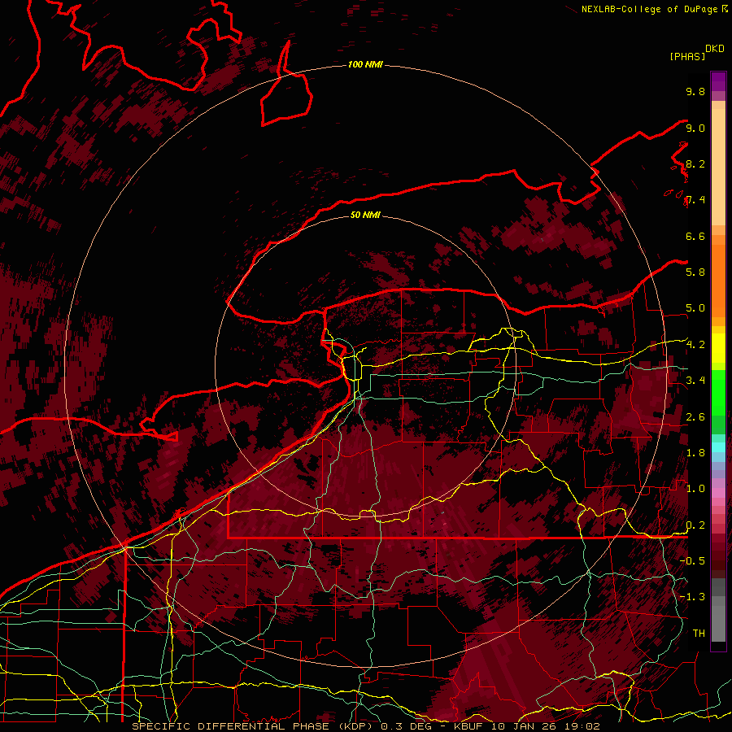Viewport: 732px width, 732px height.
Task: Click the 4.2 scale value
Action: 695,345
